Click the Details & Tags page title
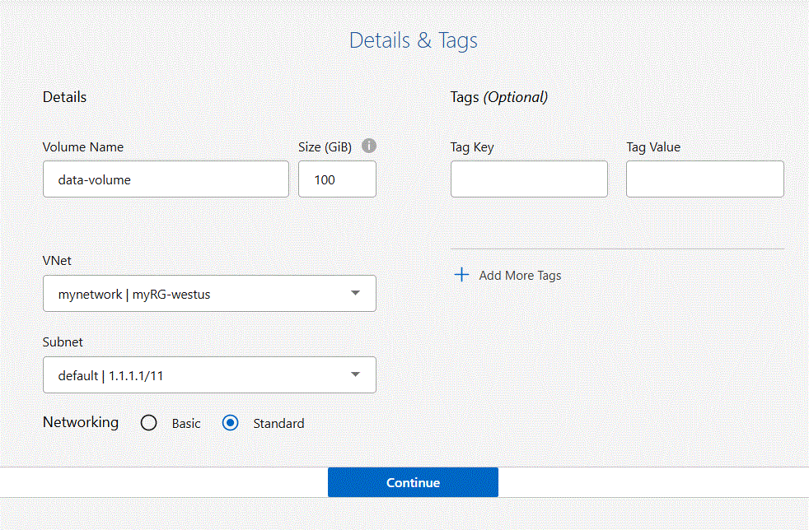Image resolution: width=809 pixels, height=530 pixels. [x=413, y=40]
